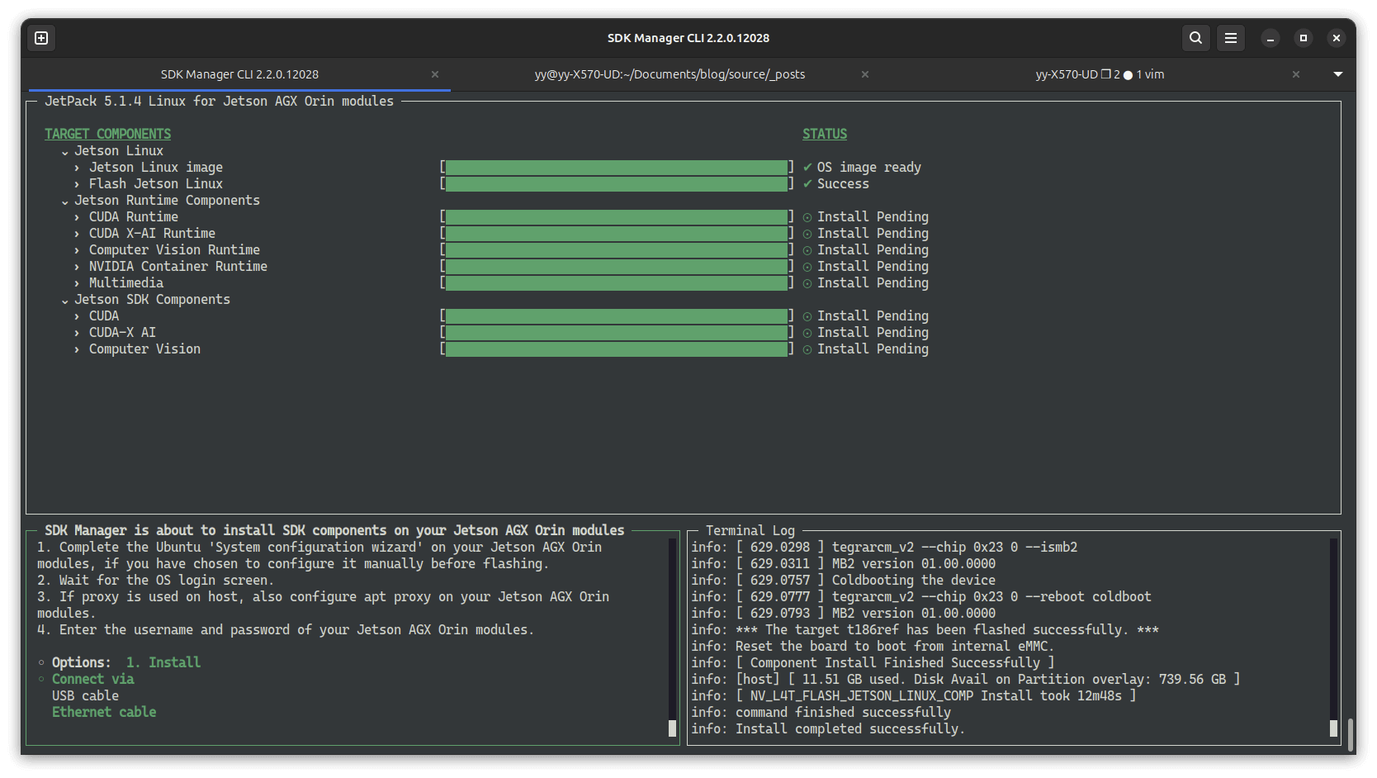Screen dimensions: 1377x778
Task: Click Flash Jetson Linux progress bar
Action: pos(617,184)
